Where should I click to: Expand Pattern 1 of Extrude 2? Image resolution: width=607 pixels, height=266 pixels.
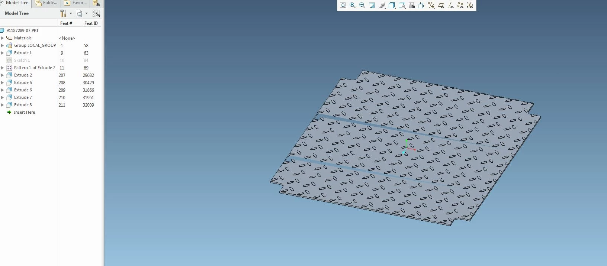pyautogui.click(x=2, y=68)
